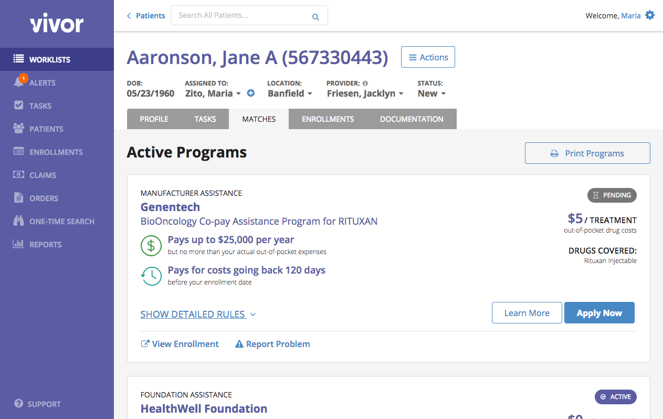Click the dollar sign benefit icon
The height and width of the screenshot is (419, 663).
[x=151, y=246]
